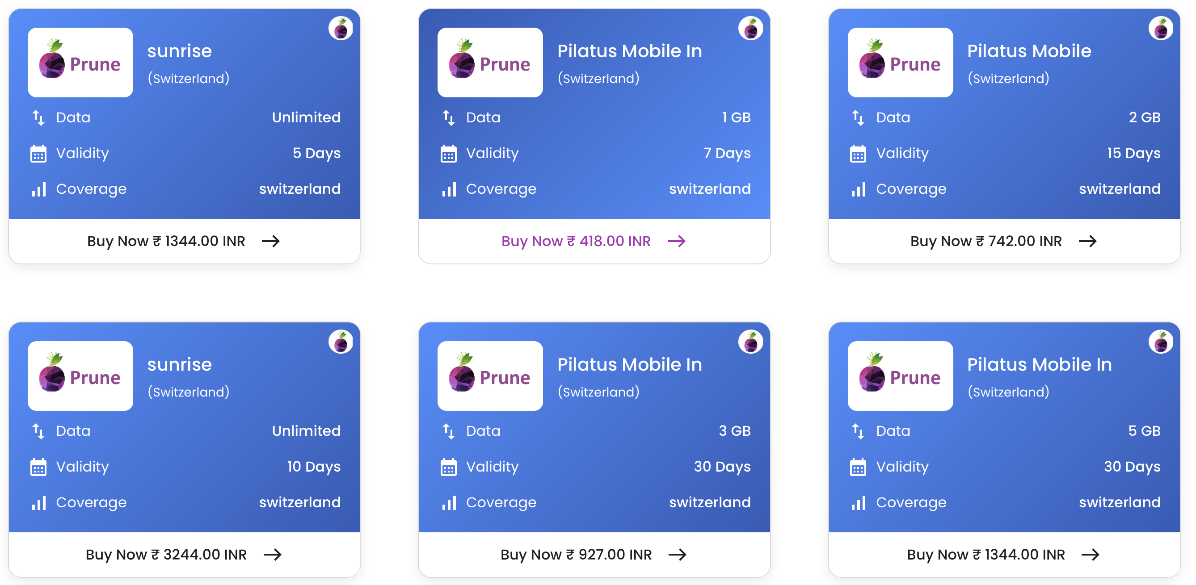Click the round prune badge on Pilatus 5 GB card
The image size is (1196, 585).
click(x=1160, y=343)
